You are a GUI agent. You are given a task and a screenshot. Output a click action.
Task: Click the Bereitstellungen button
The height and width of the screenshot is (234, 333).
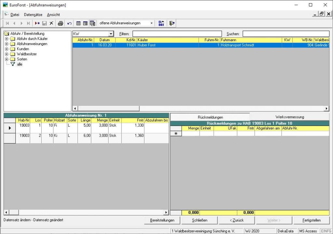click(x=162, y=220)
